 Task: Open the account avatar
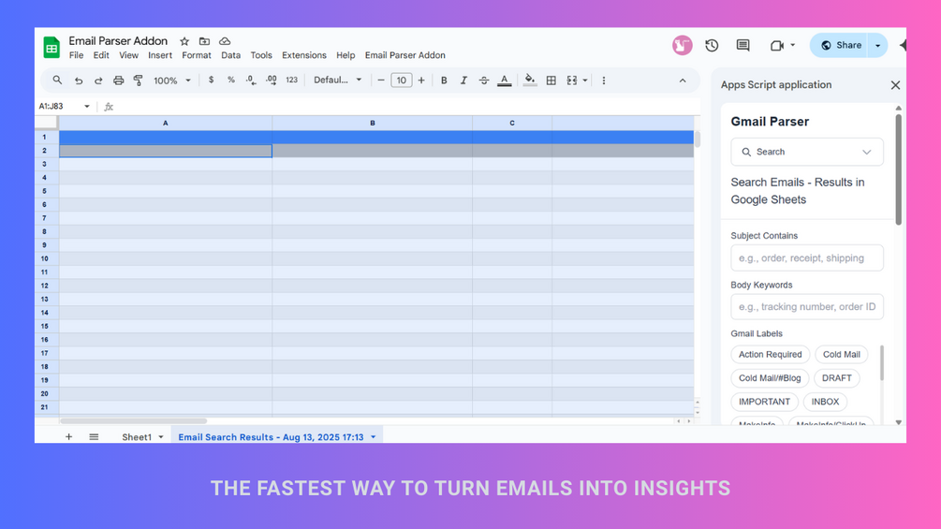click(x=682, y=45)
